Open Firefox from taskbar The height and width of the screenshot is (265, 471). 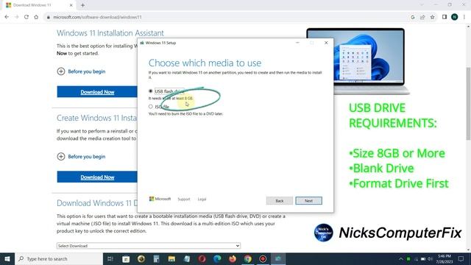(233, 258)
